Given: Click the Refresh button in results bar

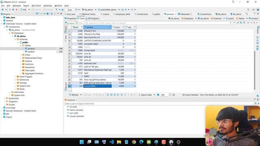Looking at the screenshot, I should point(74,95).
